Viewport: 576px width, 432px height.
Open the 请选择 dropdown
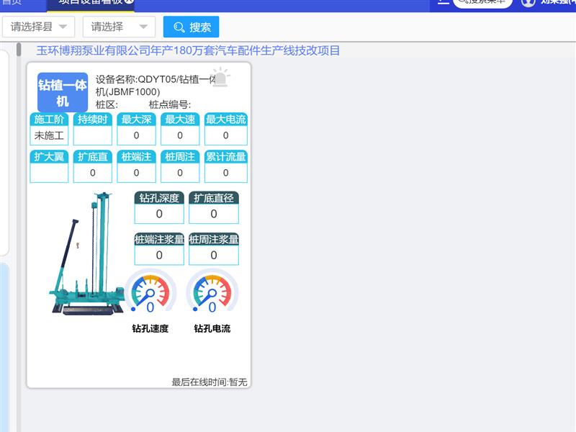point(119,27)
